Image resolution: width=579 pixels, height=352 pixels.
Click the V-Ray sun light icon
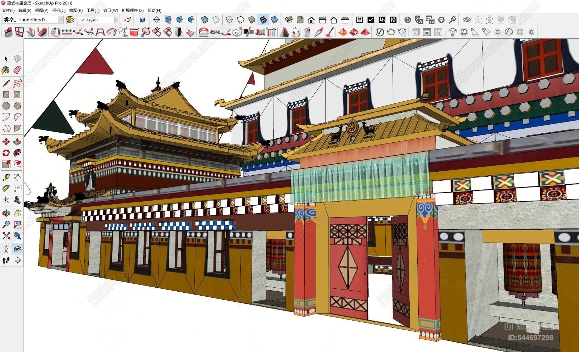click(x=498, y=32)
